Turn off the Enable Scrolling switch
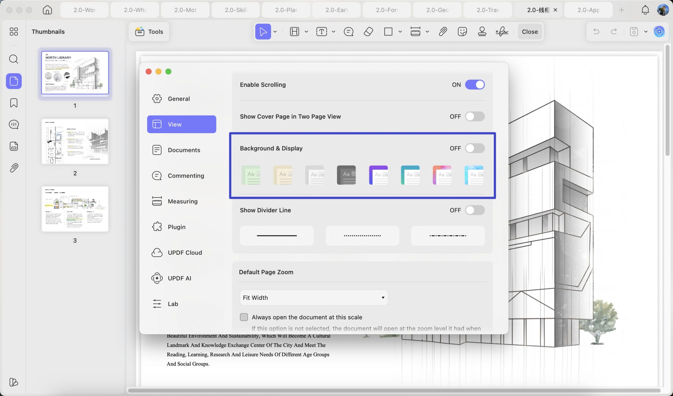This screenshot has width=673, height=396. pyautogui.click(x=475, y=85)
